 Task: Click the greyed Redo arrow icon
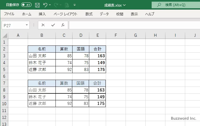click(56, 5)
